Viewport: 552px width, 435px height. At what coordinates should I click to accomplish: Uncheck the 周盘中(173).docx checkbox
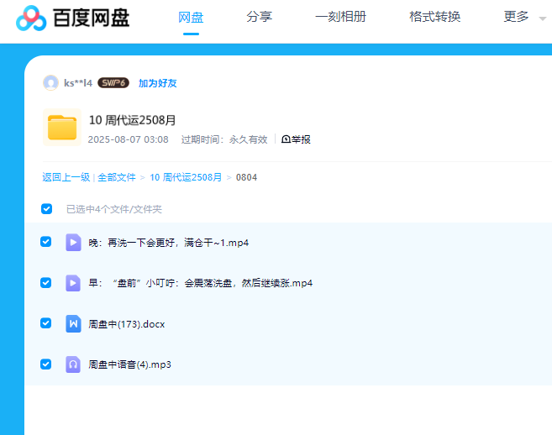(x=46, y=323)
